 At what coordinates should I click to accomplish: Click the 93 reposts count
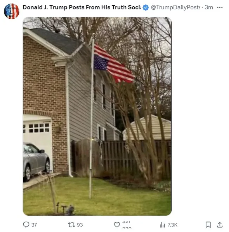tap(80, 225)
